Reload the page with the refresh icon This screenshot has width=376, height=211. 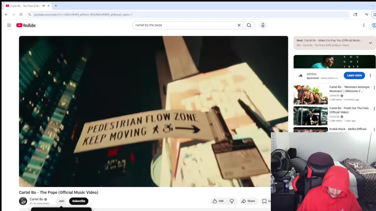click(21, 14)
